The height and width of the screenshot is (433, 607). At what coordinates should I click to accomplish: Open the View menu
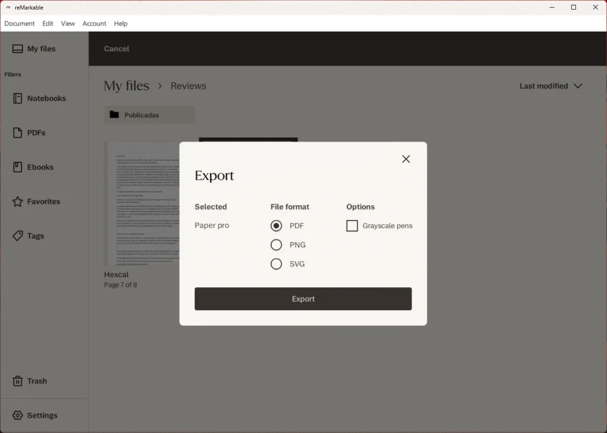pos(68,24)
